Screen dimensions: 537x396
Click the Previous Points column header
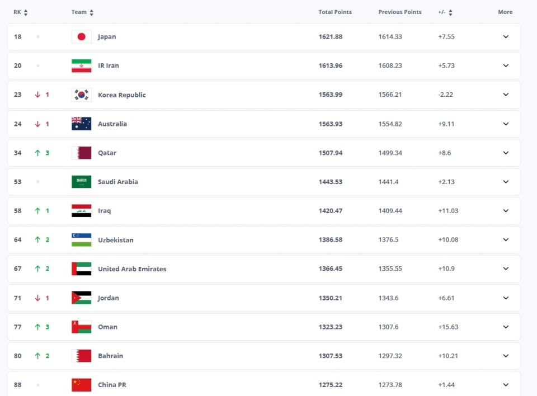coord(400,12)
